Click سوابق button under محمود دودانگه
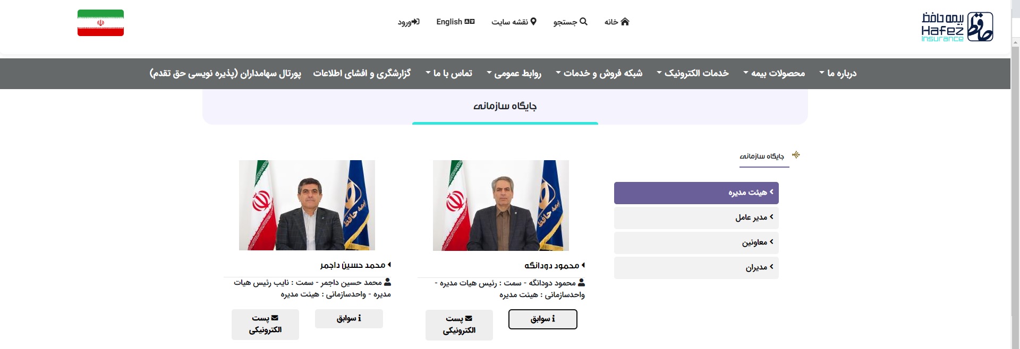Viewport: 1020px width, 349px height. coord(543,319)
